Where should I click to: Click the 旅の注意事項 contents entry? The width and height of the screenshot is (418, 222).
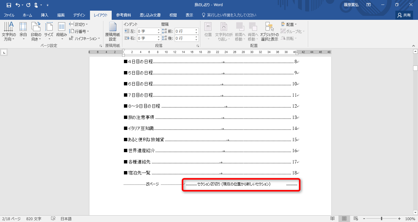coord(211,117)
